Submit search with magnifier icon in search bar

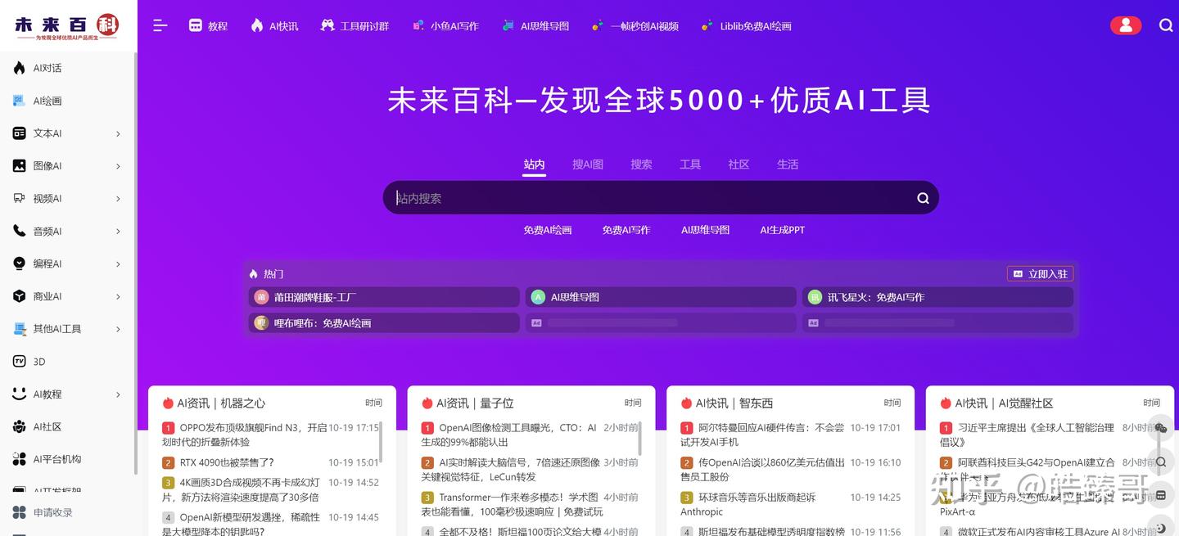(x=923, y=198)
